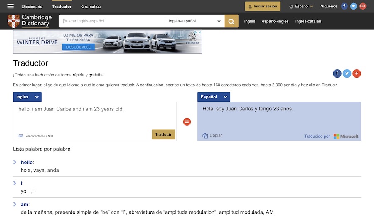The height and width of the screenshot is (217, 374).
Task: Open the español-inglés dictionary link
Action: point(275,21)
